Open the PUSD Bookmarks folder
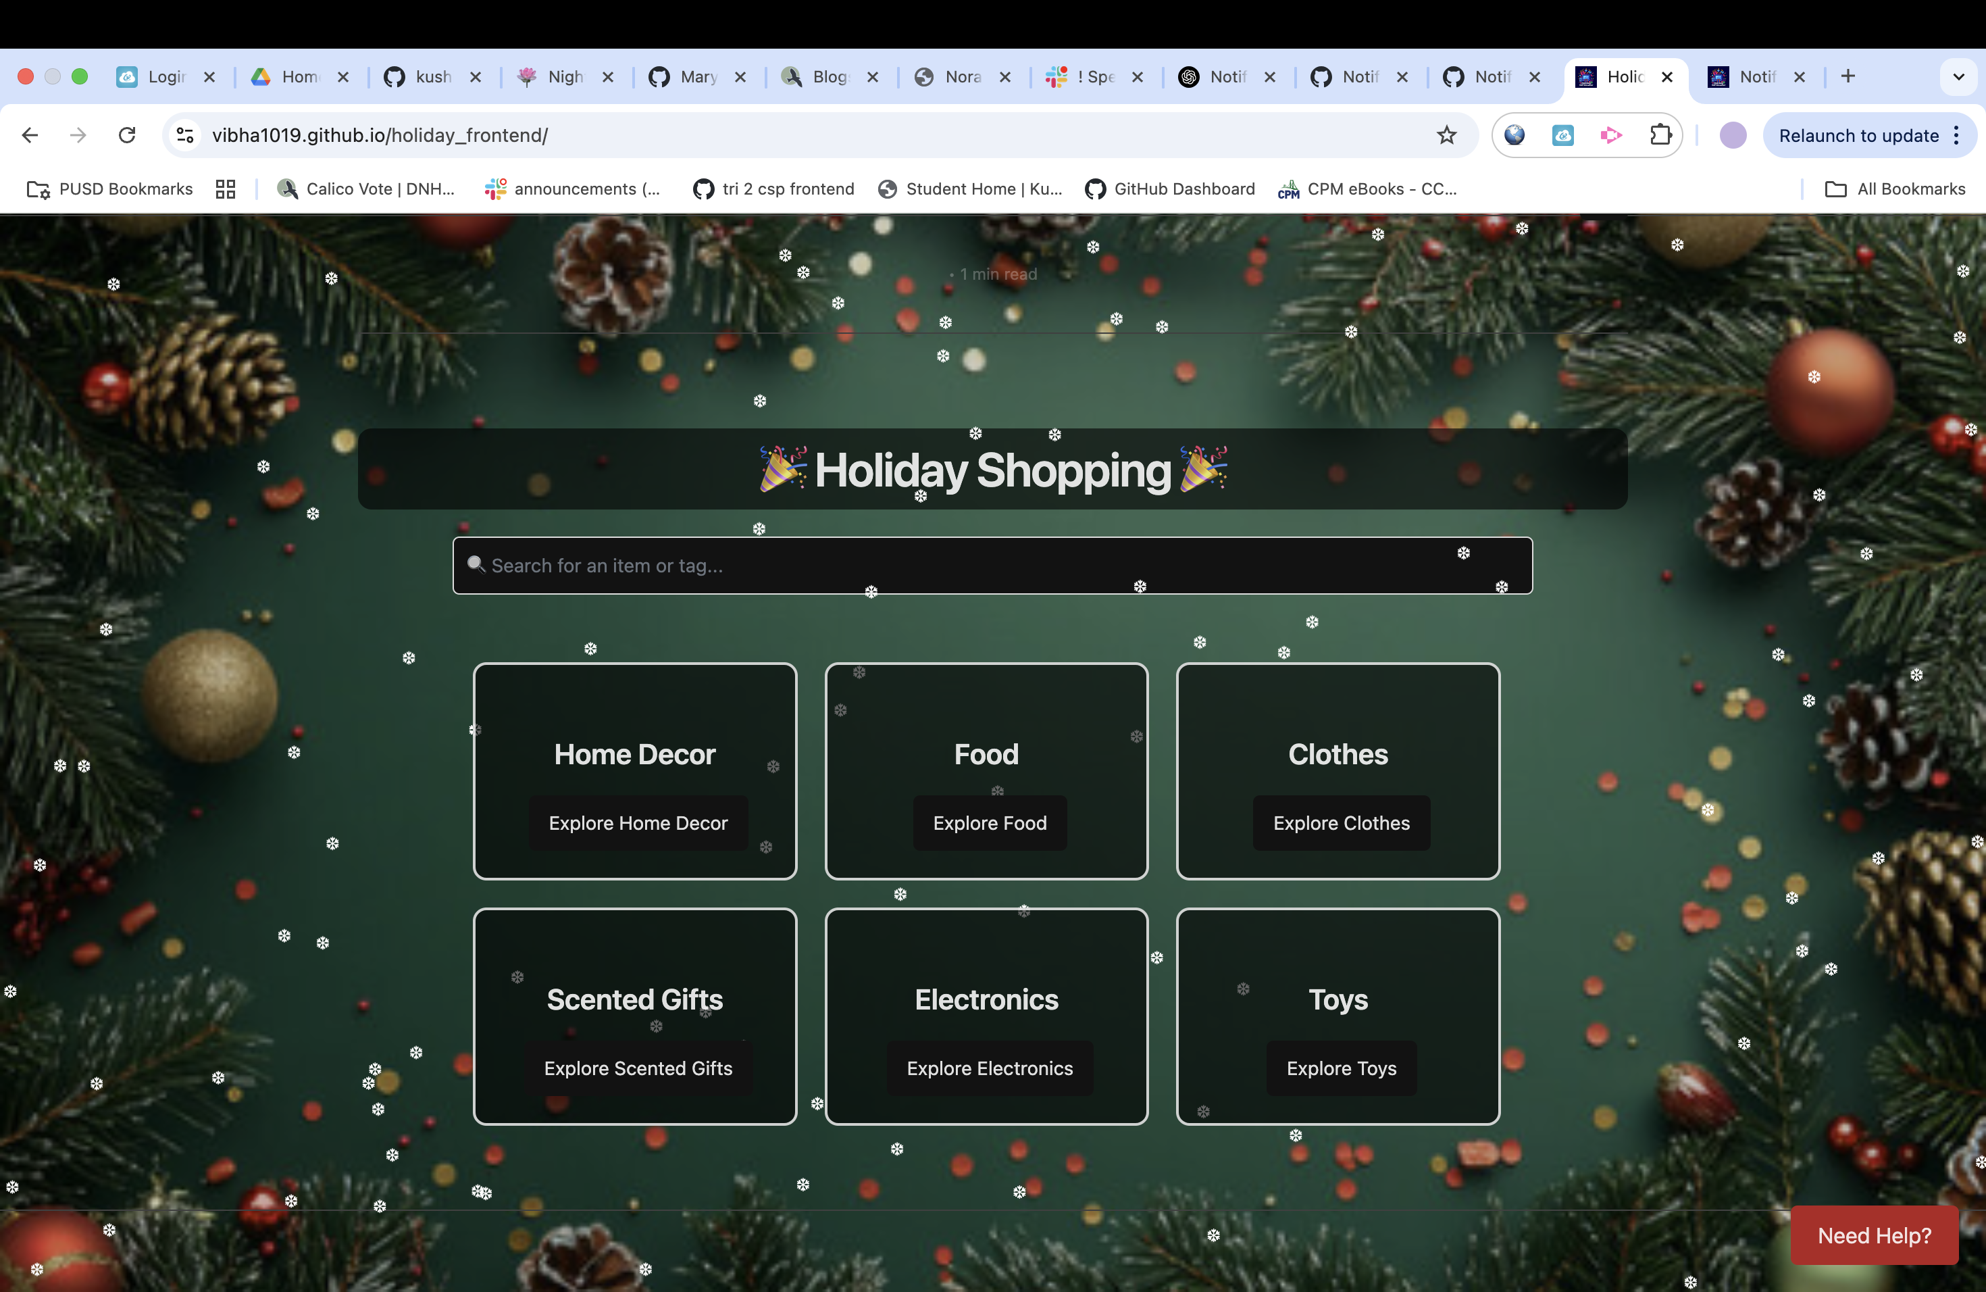 coord(109,189)
